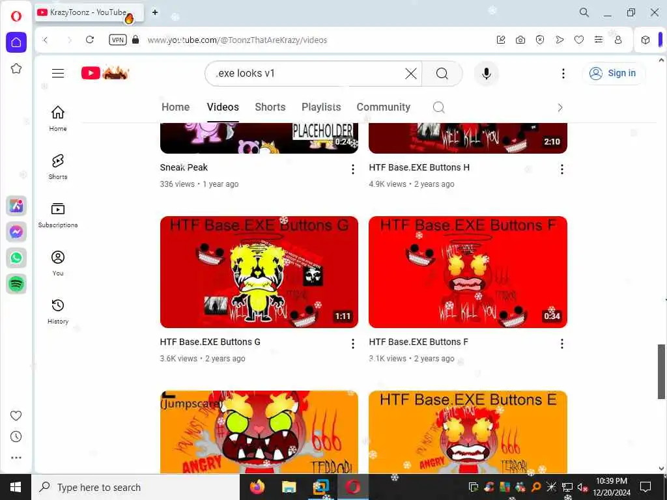Viewport: 667px width, 500px height.
Task: Open Firefox from the taskbar
Action: [257, 487]
